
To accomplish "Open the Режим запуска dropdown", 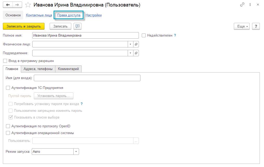I will tap(76, 151).
